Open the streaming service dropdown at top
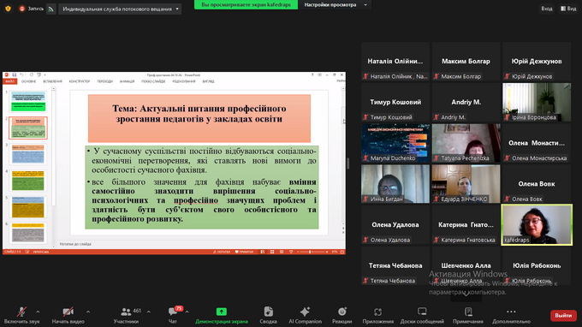Image resolution: width=582 pixels, height=327 pixels. coord(120,9)
